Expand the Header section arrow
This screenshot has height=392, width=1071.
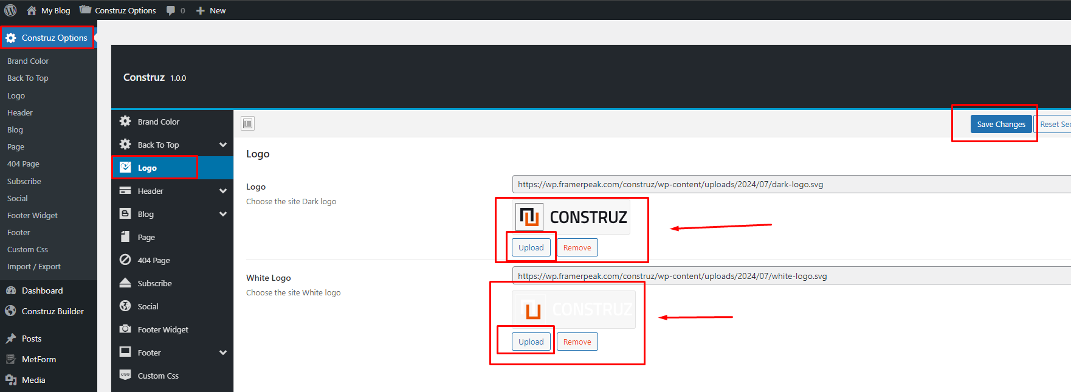pos(223,191)
